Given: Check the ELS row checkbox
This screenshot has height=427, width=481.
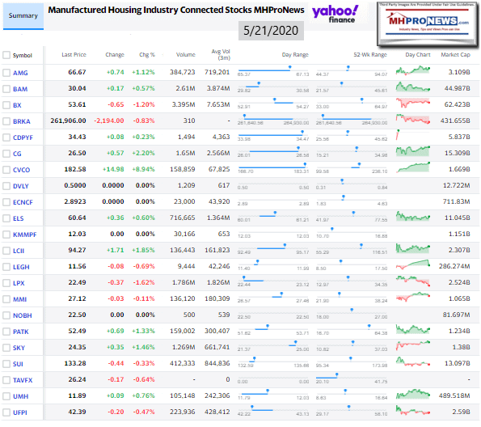Looking at the screenshot, I should click(6, 218).
